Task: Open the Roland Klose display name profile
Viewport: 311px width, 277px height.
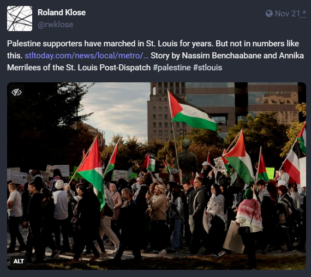Action: click(x=62, y=13)
